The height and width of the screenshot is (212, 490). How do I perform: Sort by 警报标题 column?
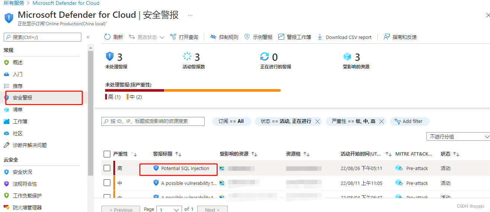tap(168, 154)
